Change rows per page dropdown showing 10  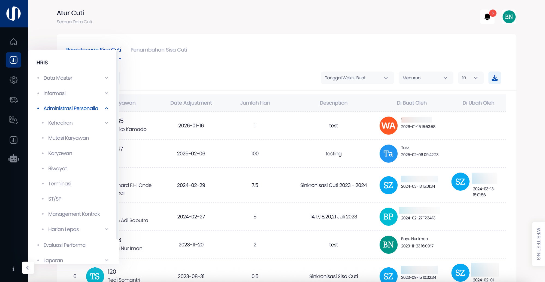coord(470,78)
